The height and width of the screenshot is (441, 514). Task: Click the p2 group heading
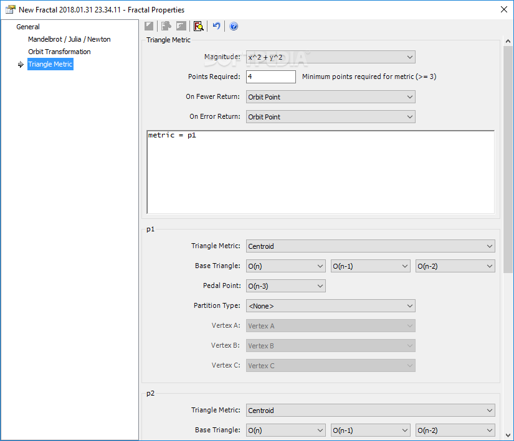(x=151, y=394)
